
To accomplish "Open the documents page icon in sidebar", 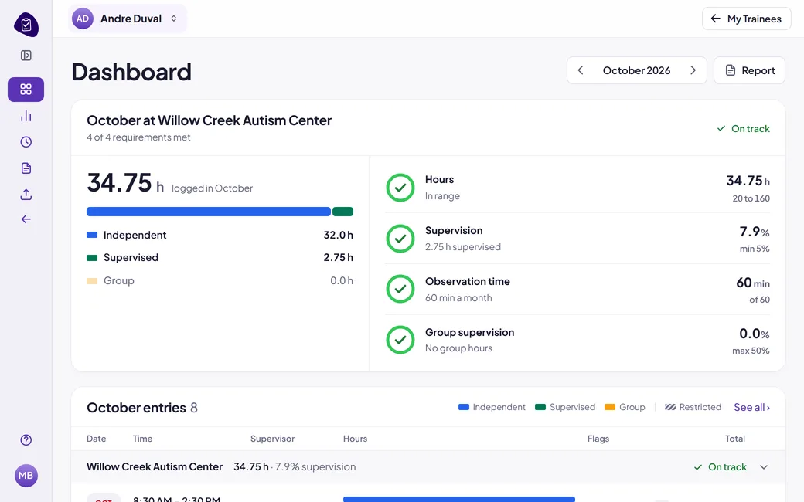I will pos(26,168).
